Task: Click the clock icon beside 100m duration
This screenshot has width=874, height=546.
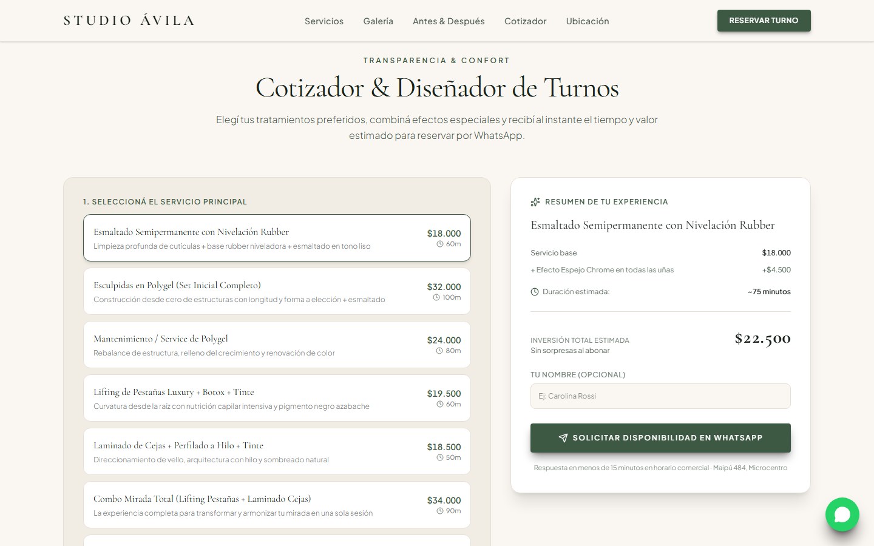Action: pyautogui.click(x=436, y=297)
